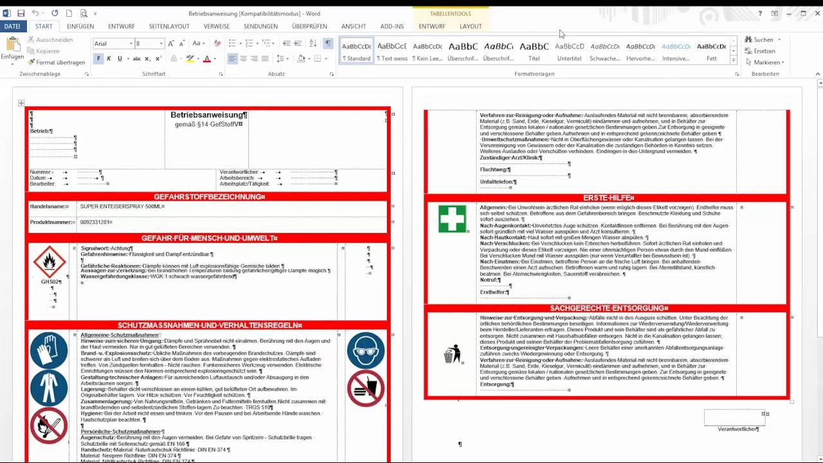Screen dimensions: 823x463
Task: Click Kopieren copy button
Action: click(x=43, y=51)
